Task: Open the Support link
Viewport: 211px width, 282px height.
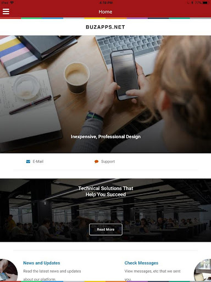Action: (108, 161)
